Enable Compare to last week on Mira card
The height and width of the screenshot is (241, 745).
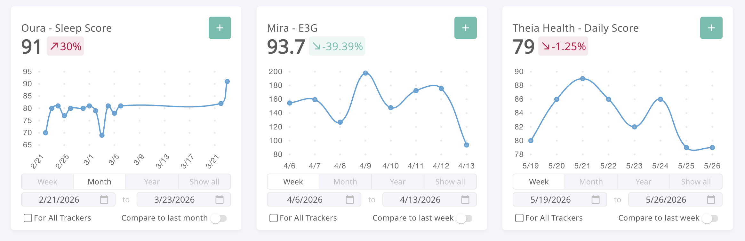465,218
